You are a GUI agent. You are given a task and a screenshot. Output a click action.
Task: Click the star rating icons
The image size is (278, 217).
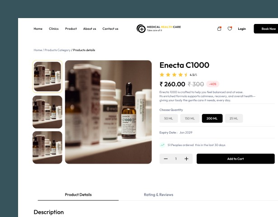(x=174, y=75)
